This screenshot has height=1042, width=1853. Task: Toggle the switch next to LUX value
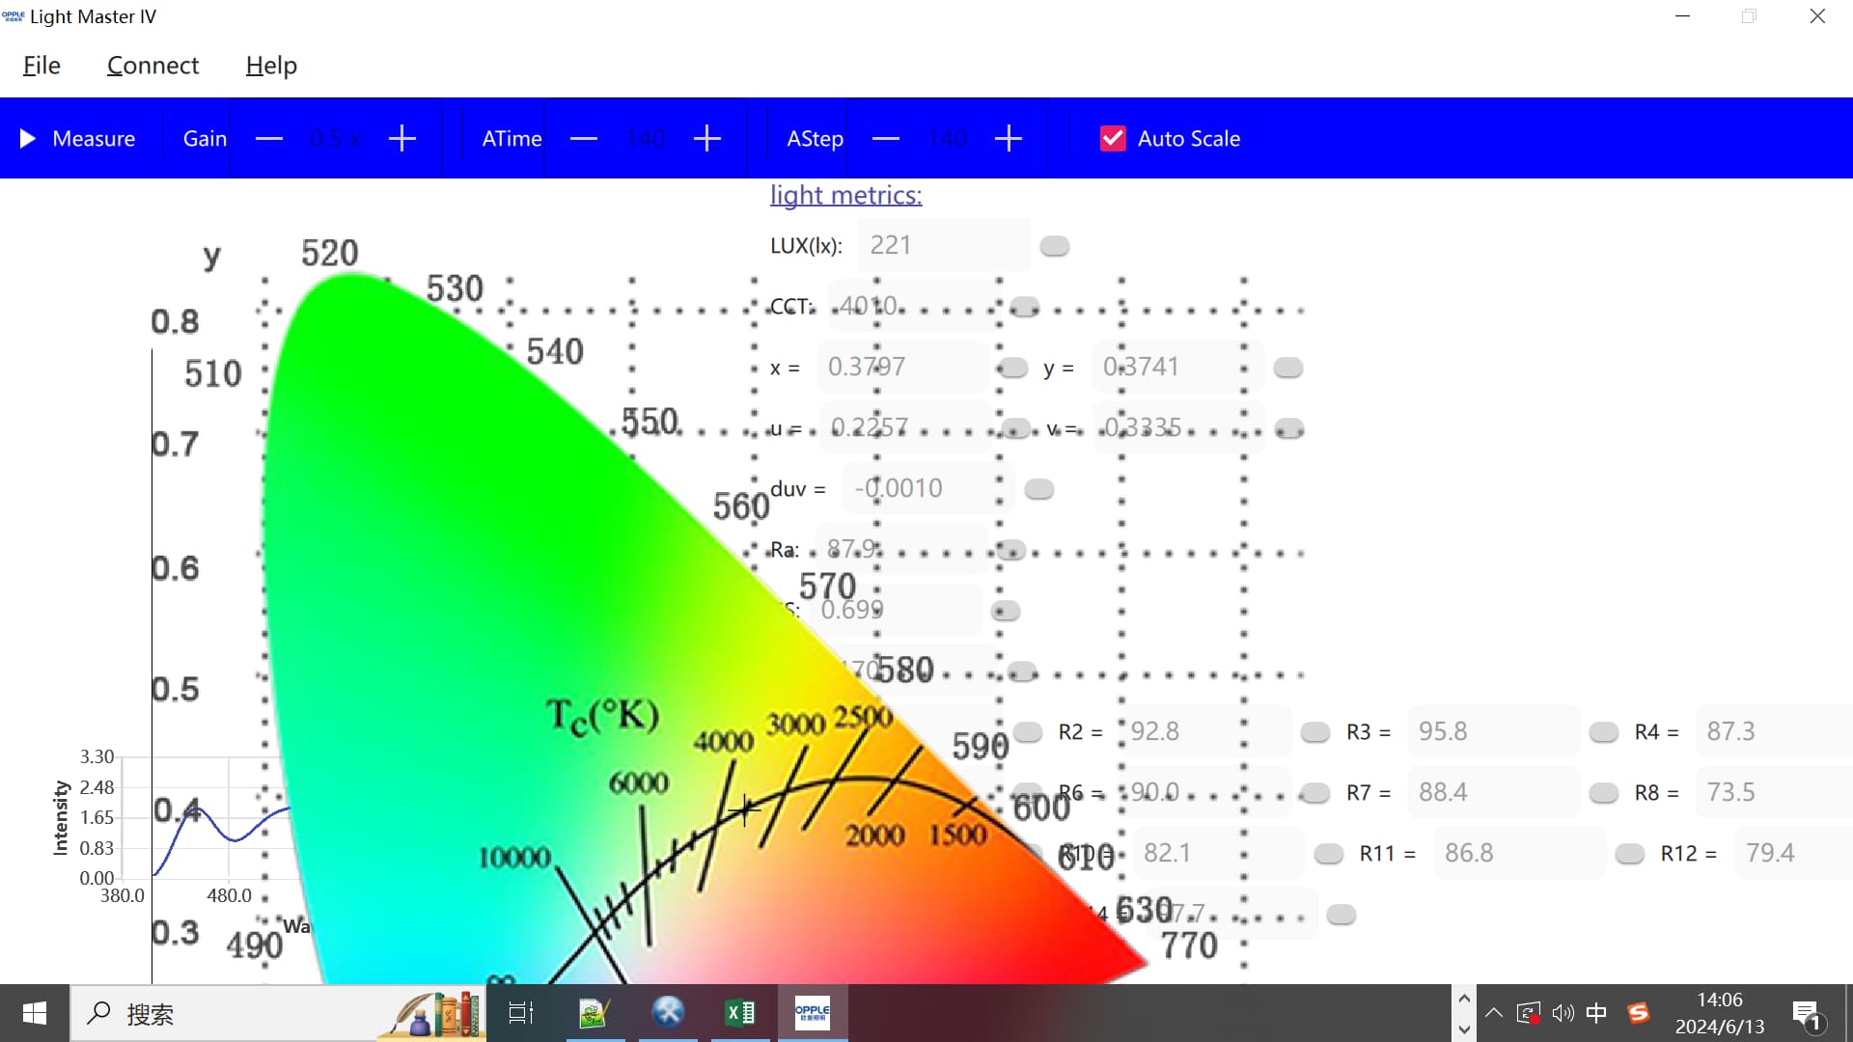coord(1055,246)
